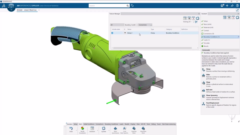Expand the Undo dropdown arrow

point(76,130)
